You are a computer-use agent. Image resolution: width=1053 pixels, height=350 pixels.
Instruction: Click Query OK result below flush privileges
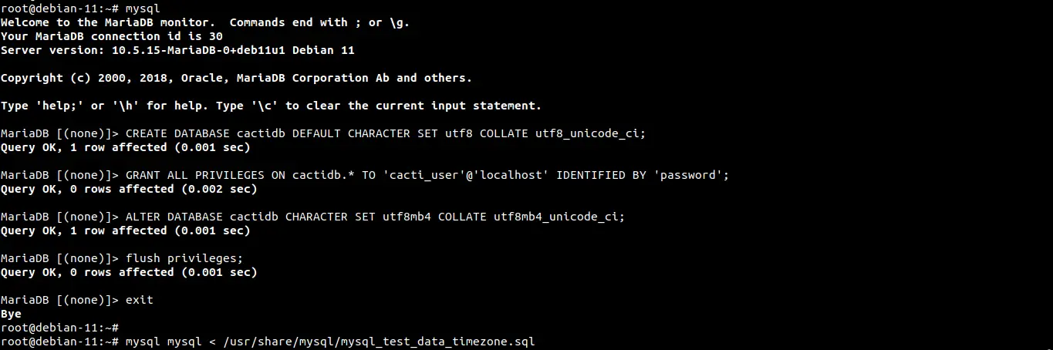pyautogui.click(x=128, y=272)
